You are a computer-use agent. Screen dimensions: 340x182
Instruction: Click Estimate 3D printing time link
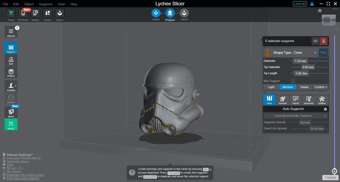click(25, 175)
